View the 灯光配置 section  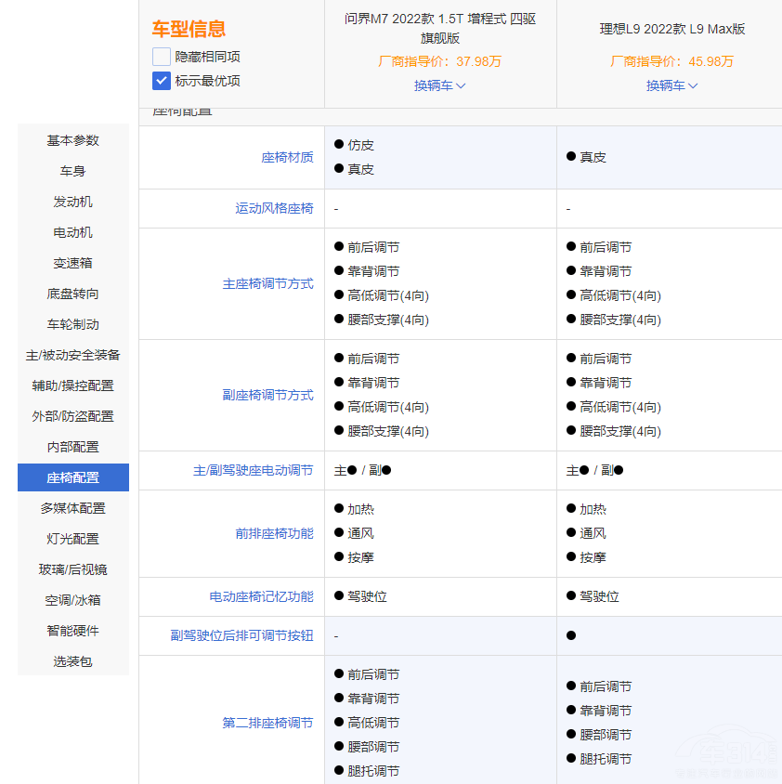72,538
